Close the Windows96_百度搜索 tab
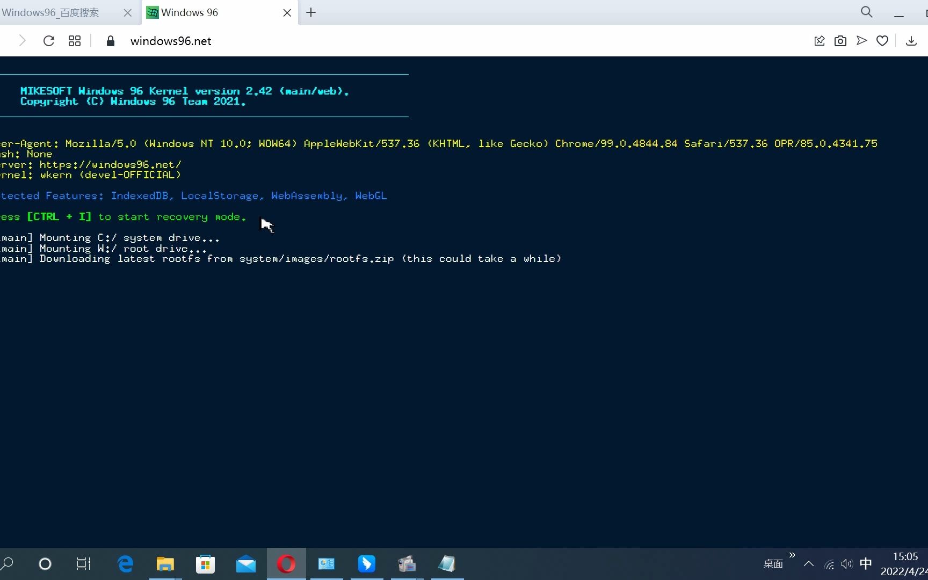This screenshot has width=928, height=580. click(x=127, y=13)
